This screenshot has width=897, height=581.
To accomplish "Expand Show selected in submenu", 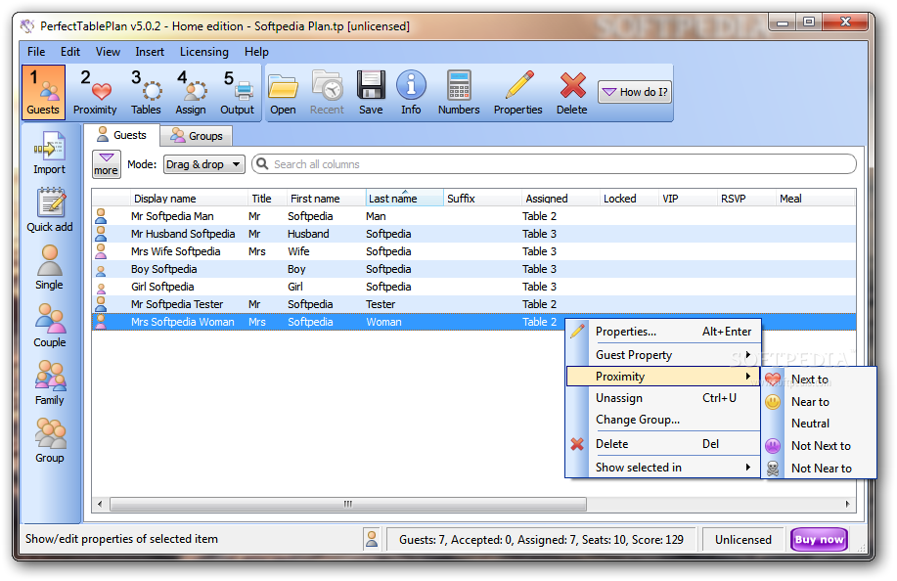I will coord(663,468).
